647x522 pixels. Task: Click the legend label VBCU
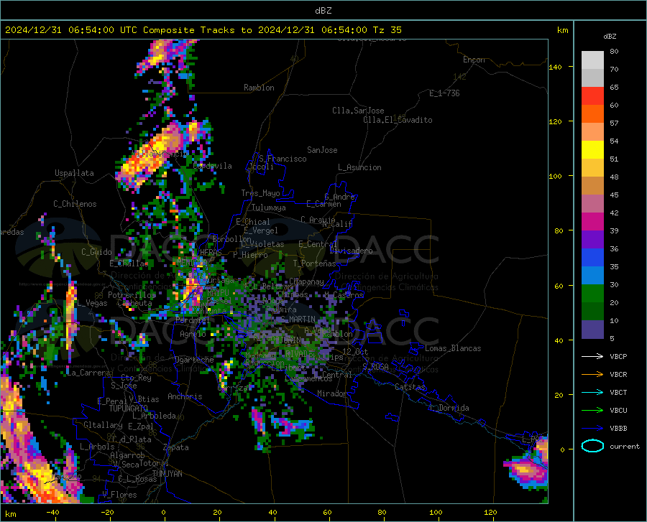(x=618, y=411)
